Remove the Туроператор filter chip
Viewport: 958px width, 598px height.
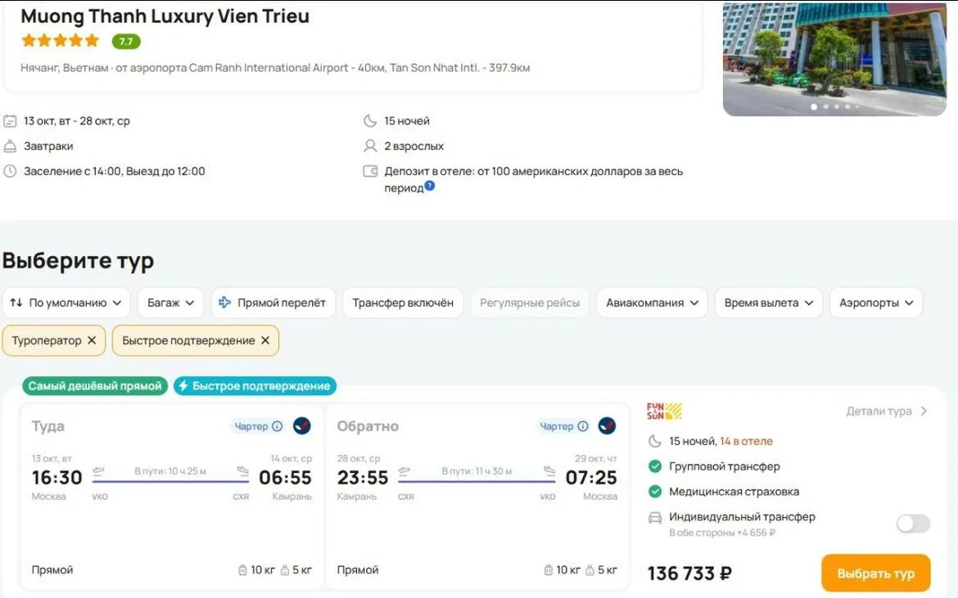click(x=92, y=340)
